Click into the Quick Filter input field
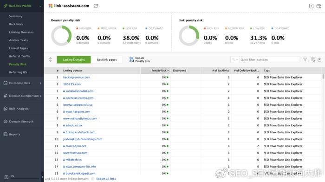 [x=270, y=60]
